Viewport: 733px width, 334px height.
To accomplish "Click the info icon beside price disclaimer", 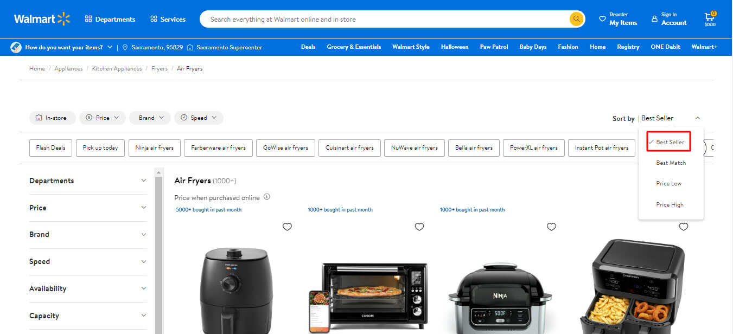I will (x=267, y=197).
